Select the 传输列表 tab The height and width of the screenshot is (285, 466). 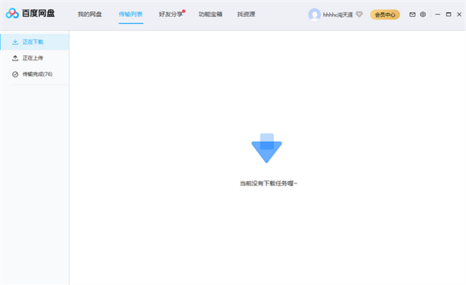tap(130, 14)
